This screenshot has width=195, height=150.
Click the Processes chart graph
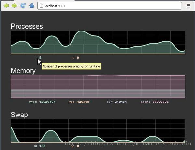pyautogui.click(x=98, y=42)
